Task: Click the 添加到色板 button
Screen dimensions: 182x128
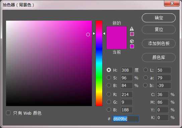Action: (159, 43)
